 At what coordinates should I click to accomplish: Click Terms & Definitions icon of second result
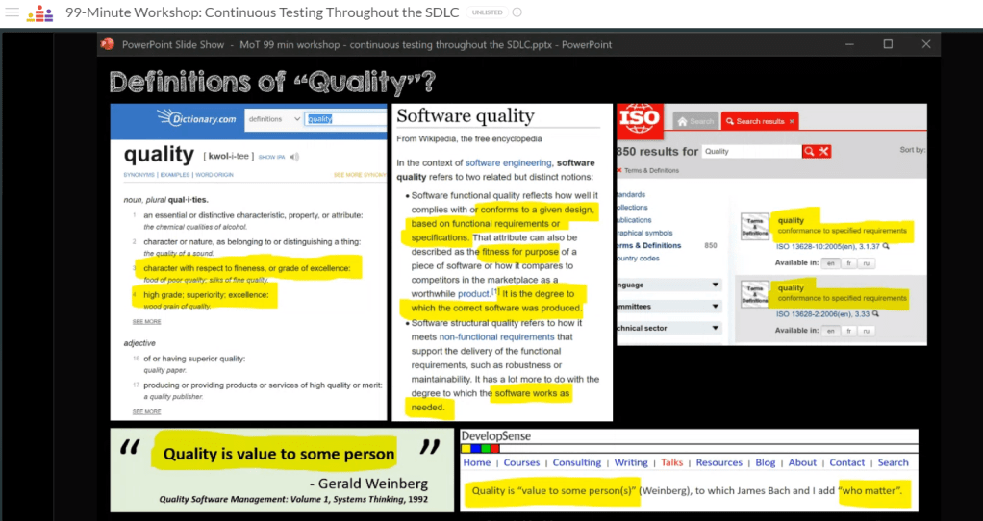755,294
